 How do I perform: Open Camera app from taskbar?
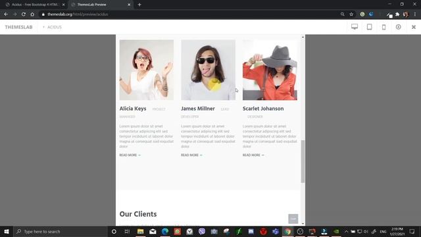214,231
